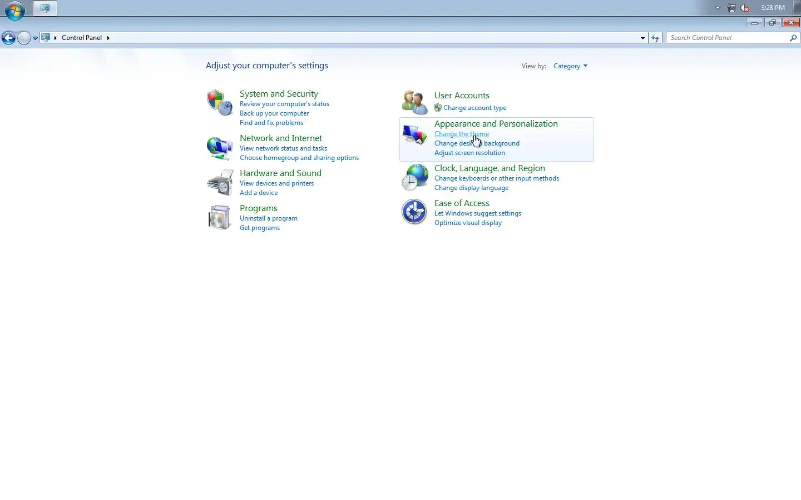Open the Hardware and Sound printer icon

pyautogui.click(x=220, y=182)
